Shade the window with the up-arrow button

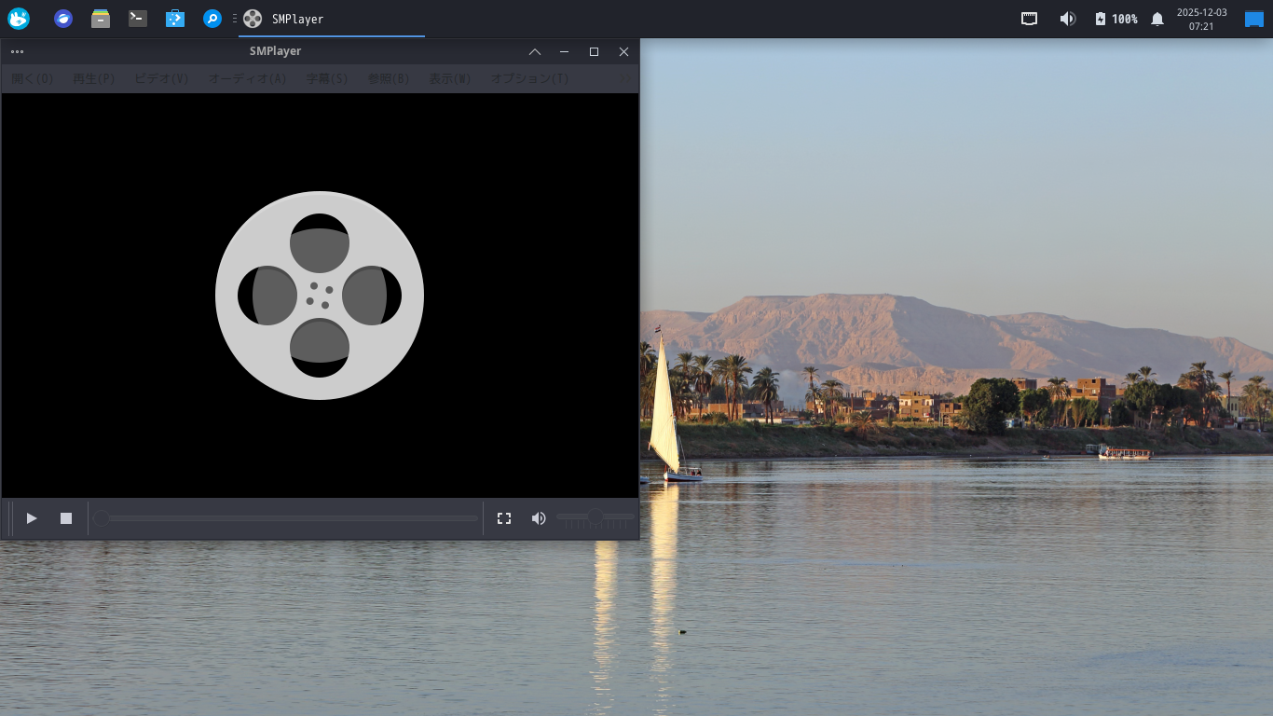[535, 52]
